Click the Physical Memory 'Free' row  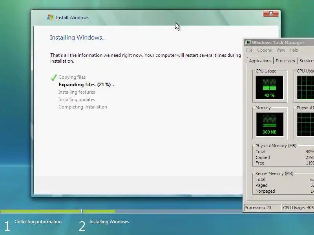[x=285, y=163]
